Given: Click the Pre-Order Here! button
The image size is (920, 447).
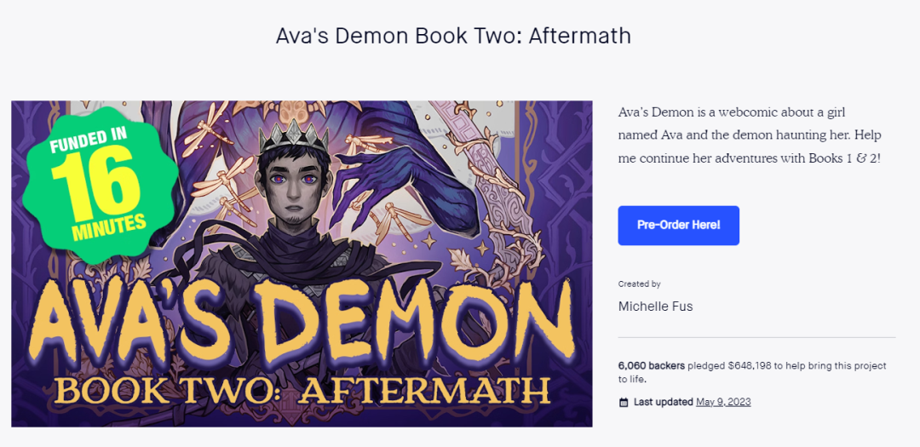Looking at the screenshot, I should coord(678,226).
